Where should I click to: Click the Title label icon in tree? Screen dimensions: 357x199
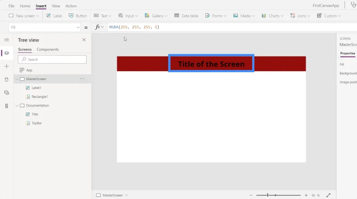click(28, 114)
